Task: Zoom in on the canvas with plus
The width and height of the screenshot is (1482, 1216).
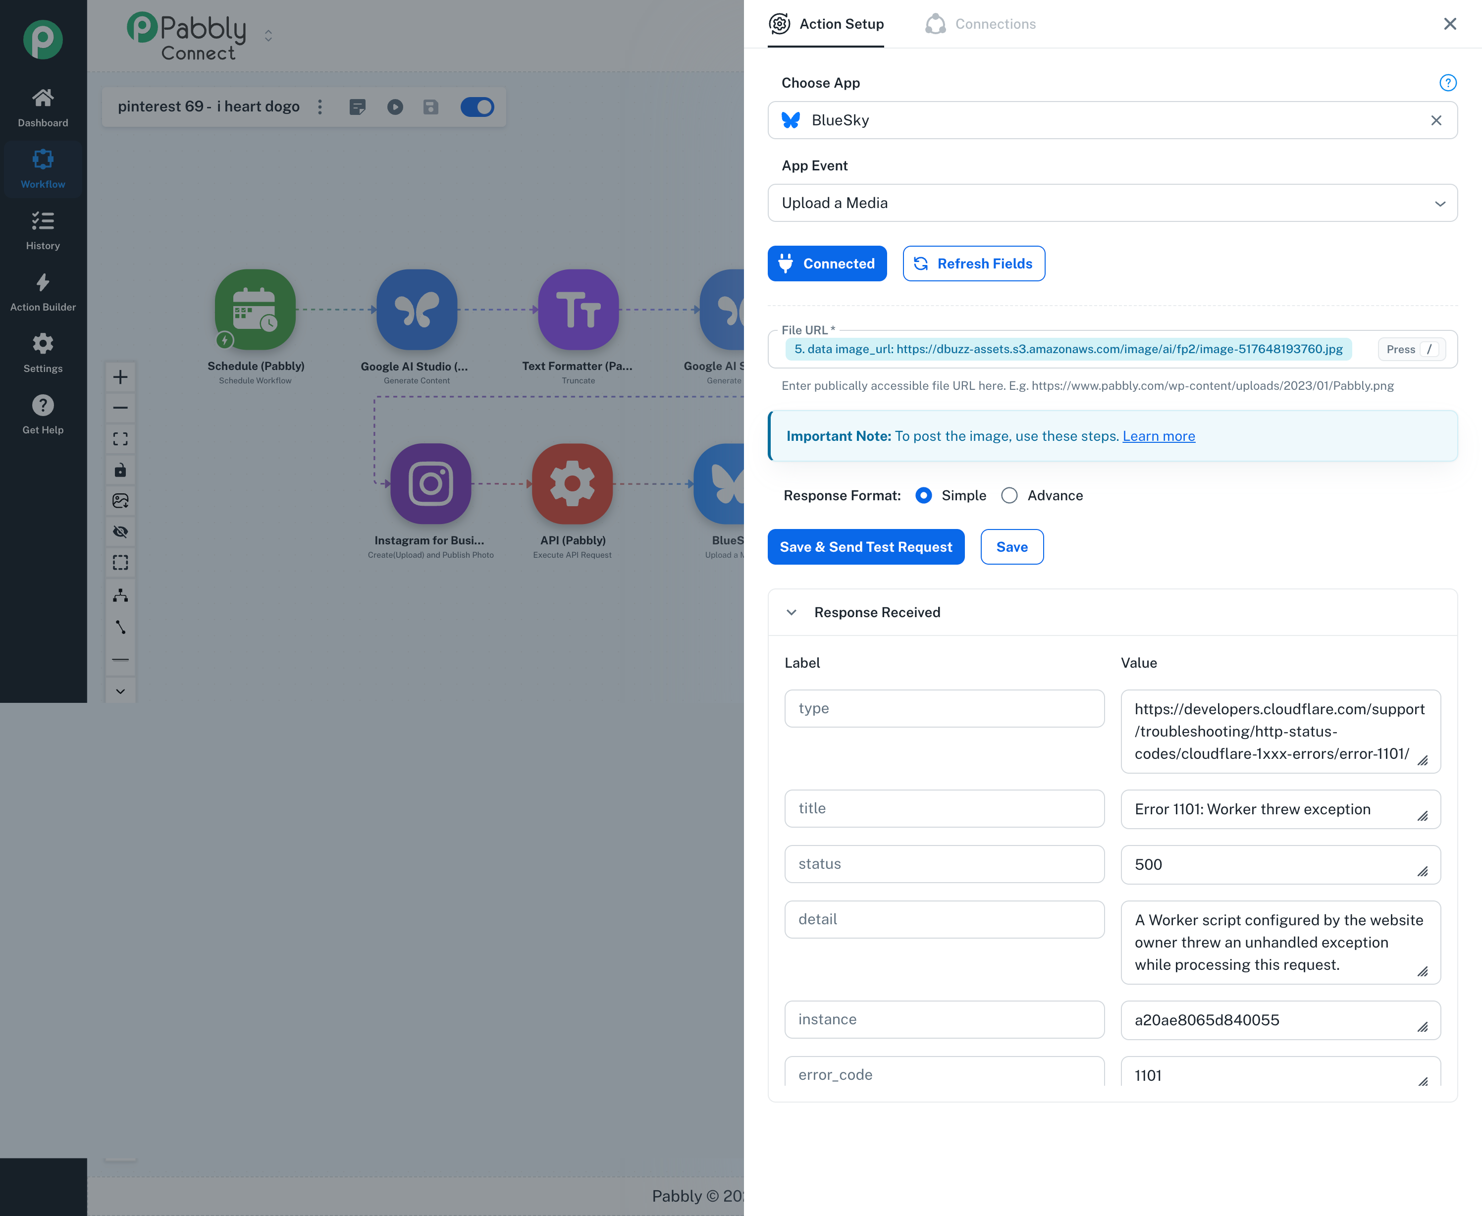Action: coord(120,377)
